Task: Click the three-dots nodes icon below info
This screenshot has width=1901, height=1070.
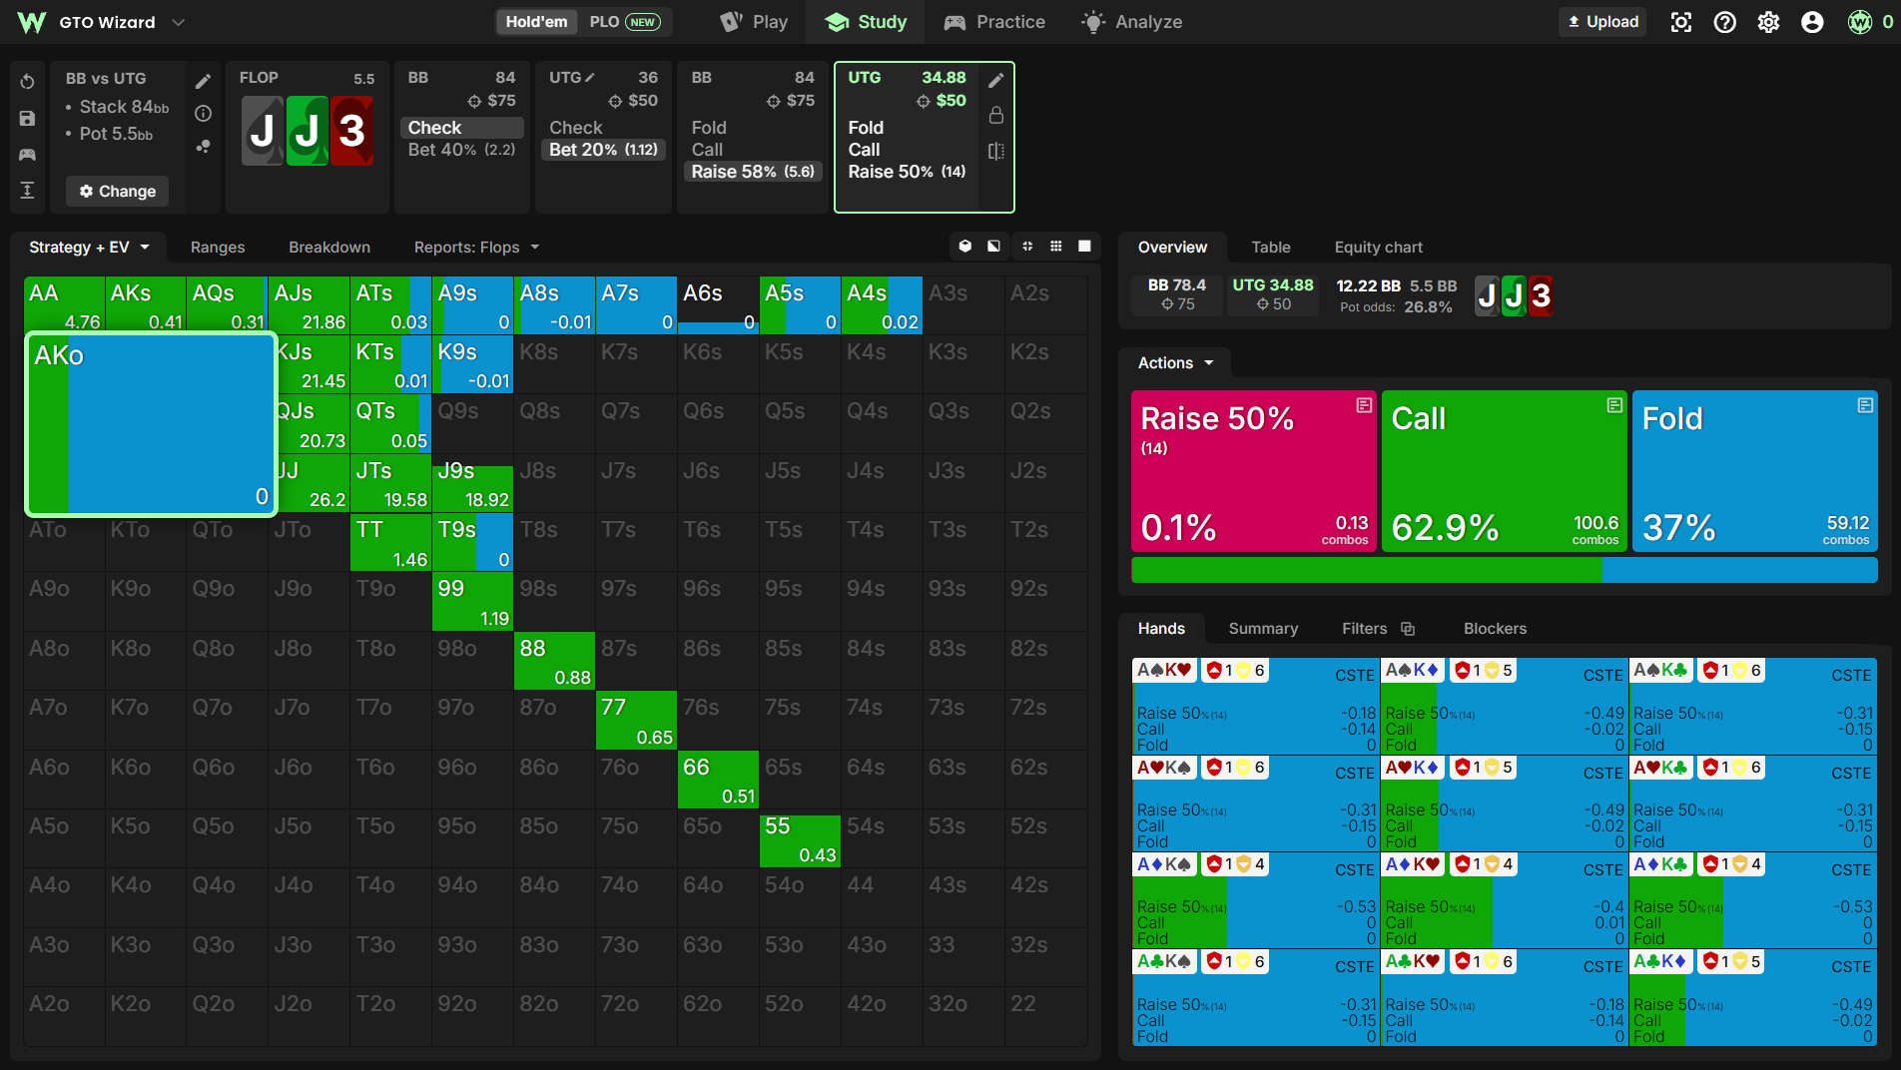Action: pos(203,146)
